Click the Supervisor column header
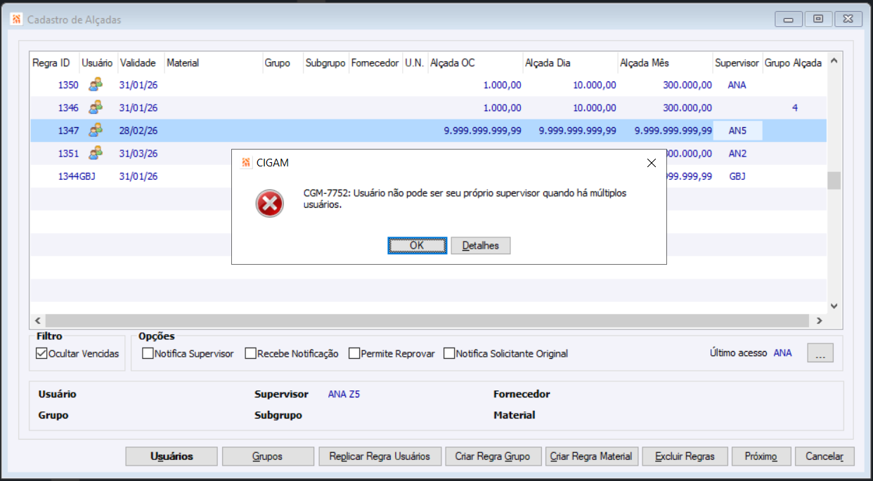The width and height of the screenshot is (873, 481). click(x=737, y=62)
